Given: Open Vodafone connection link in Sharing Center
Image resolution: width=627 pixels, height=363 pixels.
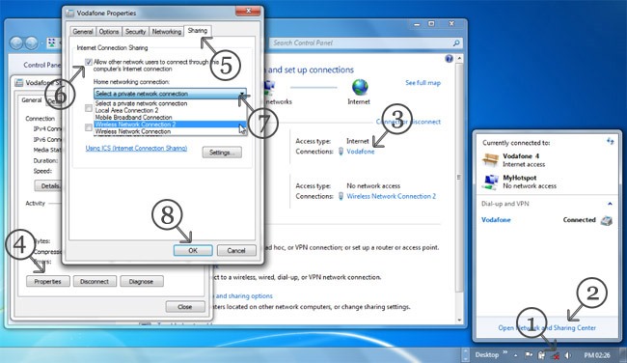Looking at the screenshot, I should [361, 152].
